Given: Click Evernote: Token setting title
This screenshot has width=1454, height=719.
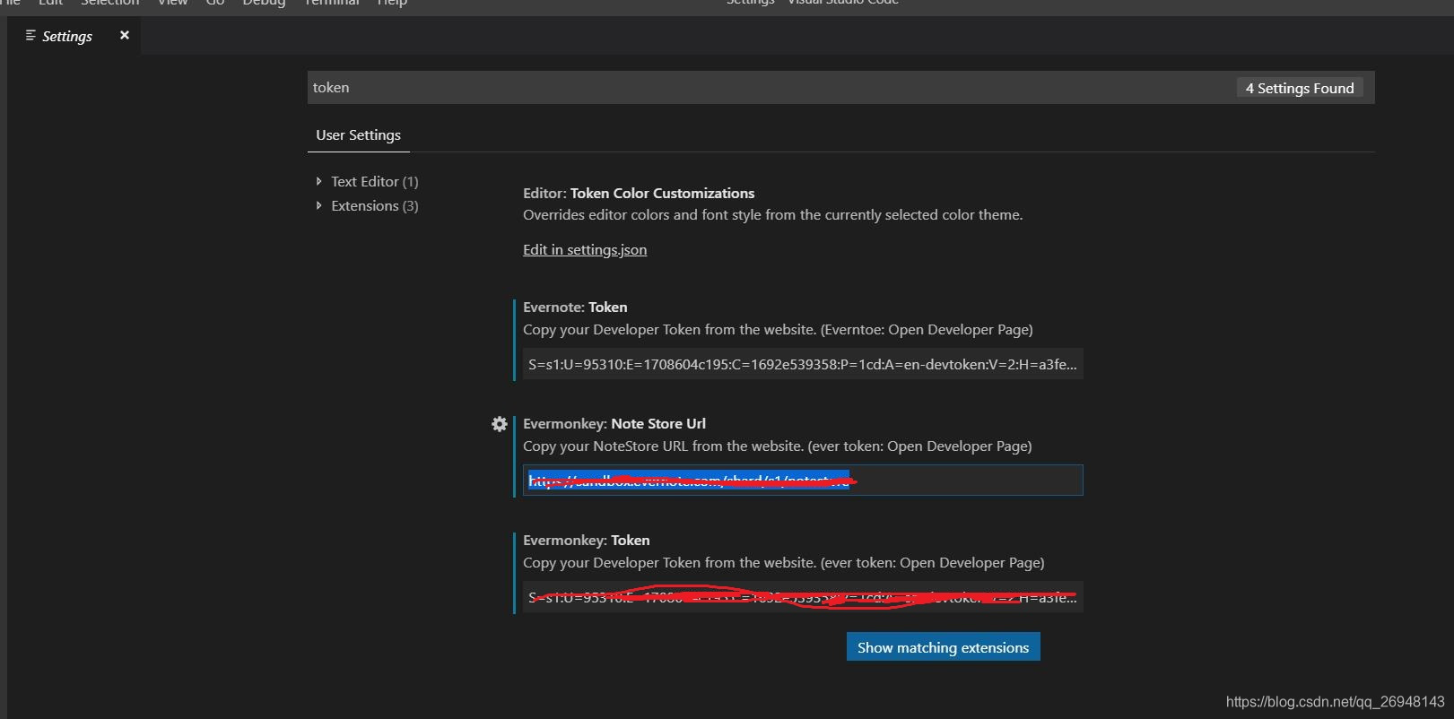Looking at the screenshot, I should (575, 307).
